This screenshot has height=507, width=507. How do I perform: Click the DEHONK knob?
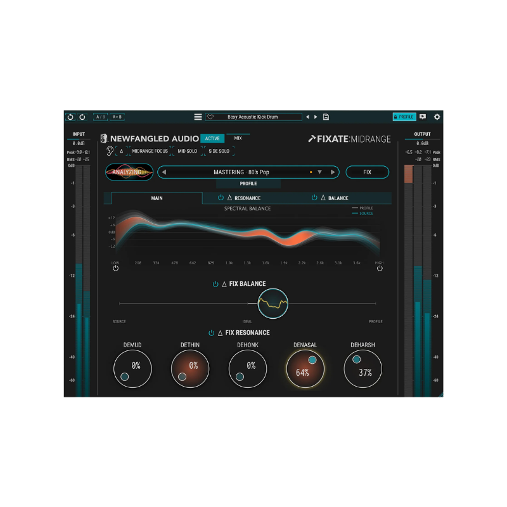tap(248, 369)
